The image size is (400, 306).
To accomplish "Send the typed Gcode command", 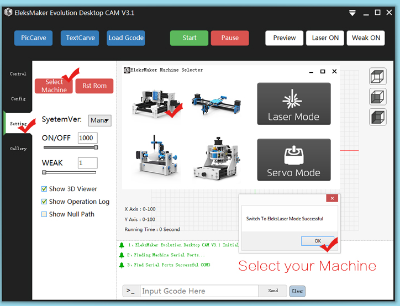I will [273, 291].
